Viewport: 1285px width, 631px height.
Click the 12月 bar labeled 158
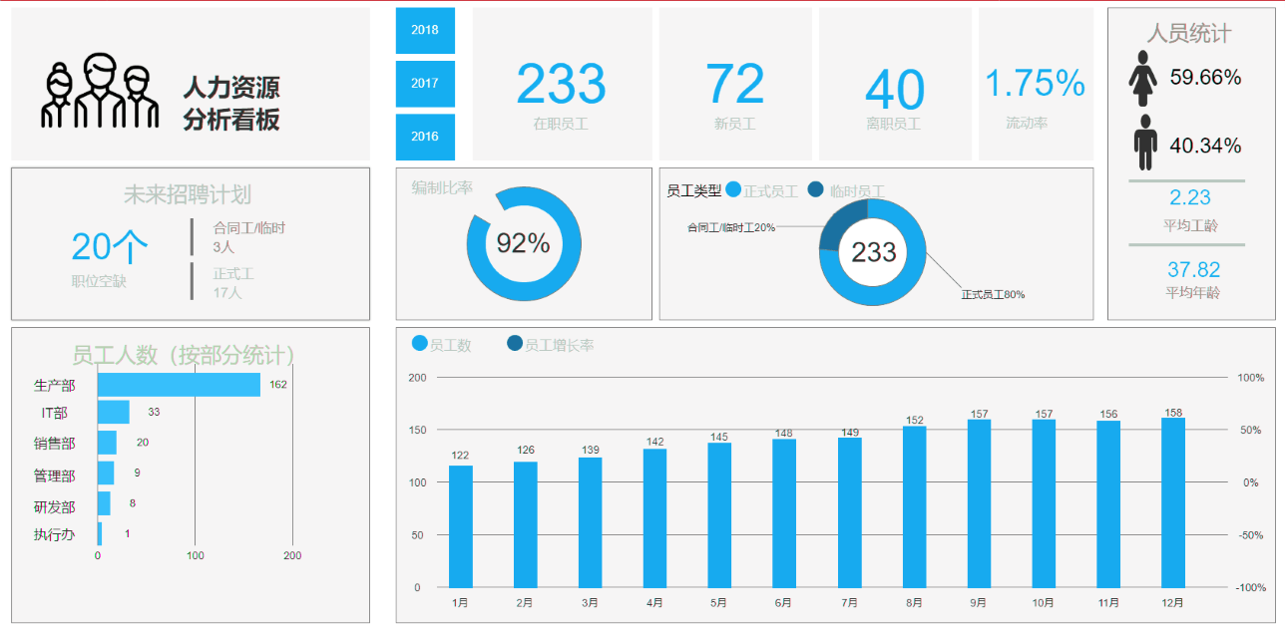1173,502
